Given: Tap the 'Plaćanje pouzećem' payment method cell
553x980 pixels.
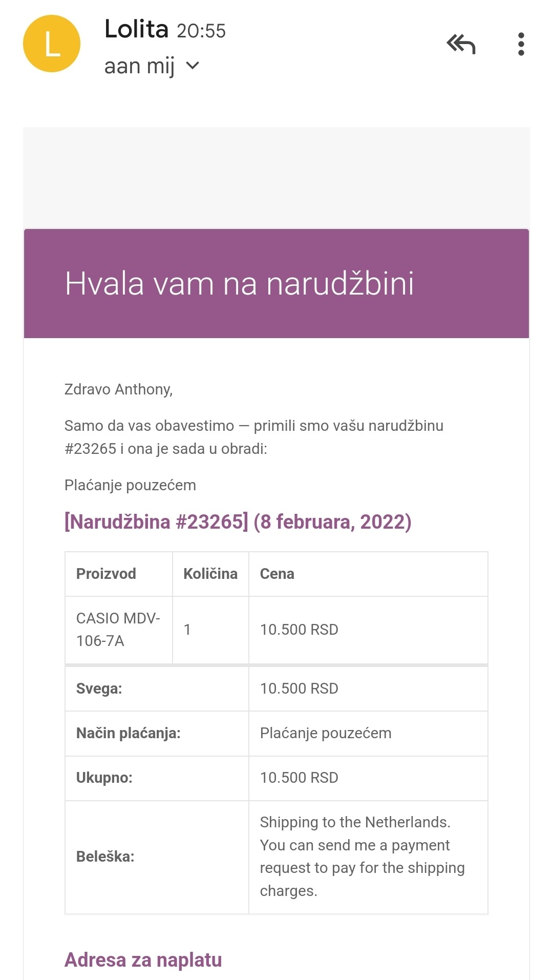Looking at the screenshot, I should (326, 733).
